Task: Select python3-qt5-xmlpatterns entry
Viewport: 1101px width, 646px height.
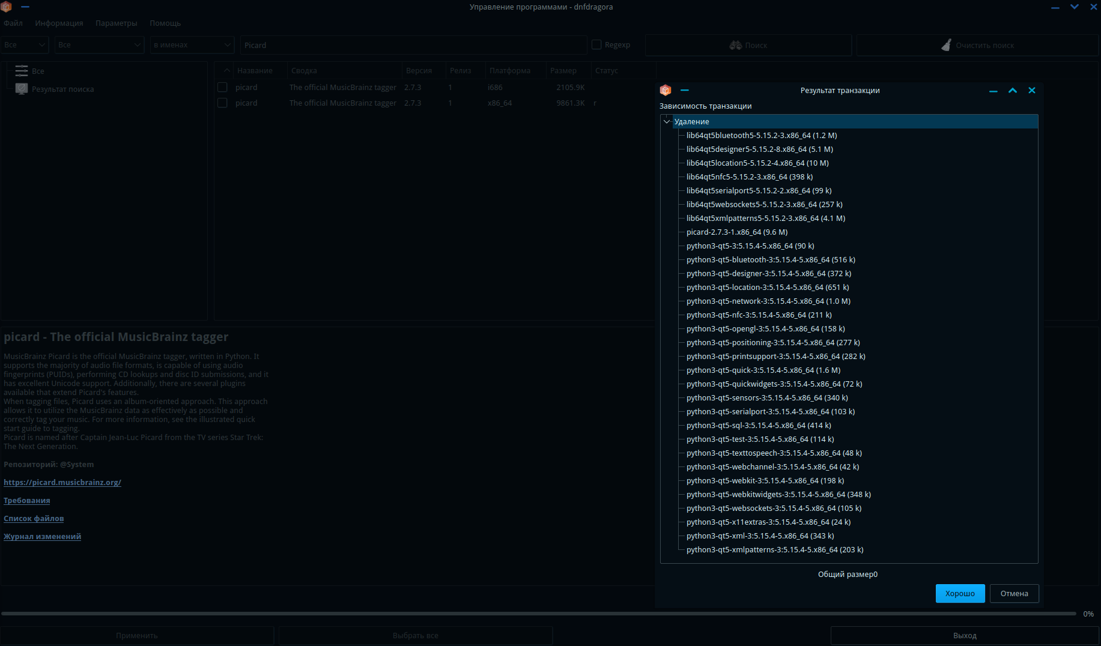Action: coord(775,549)
